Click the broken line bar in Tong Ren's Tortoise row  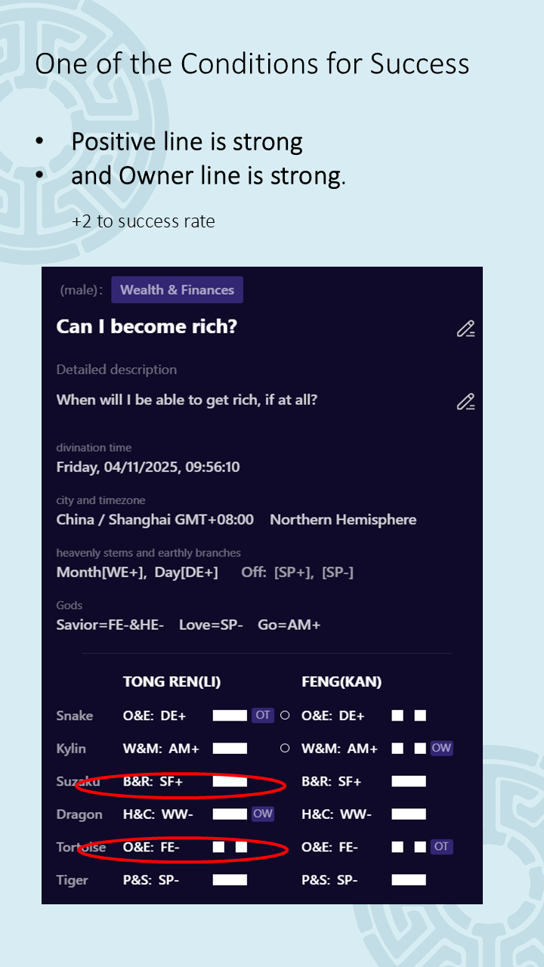(230, 847)
